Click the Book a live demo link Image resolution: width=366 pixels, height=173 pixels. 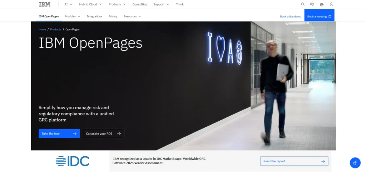click(x=291, y=16)
